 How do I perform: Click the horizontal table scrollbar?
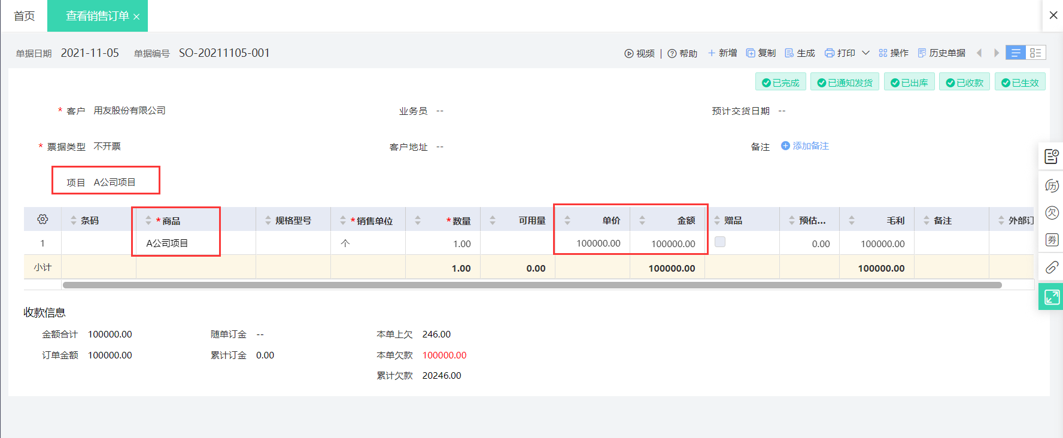tap(532, 285)
